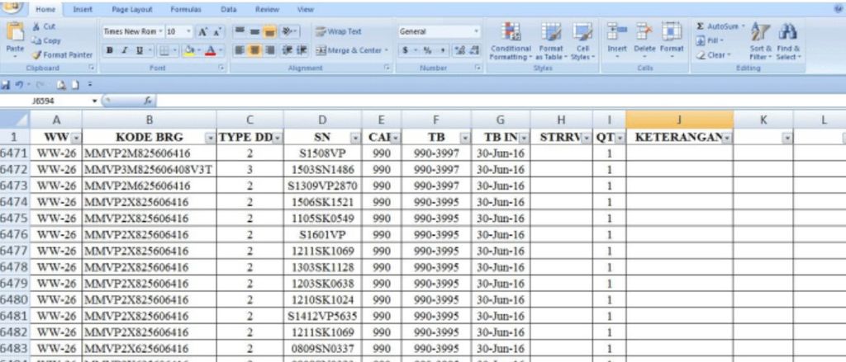Activate the Format Painter brush
Image resolution: width=846 pixels, height=362 pixels.
coord(62,54)
